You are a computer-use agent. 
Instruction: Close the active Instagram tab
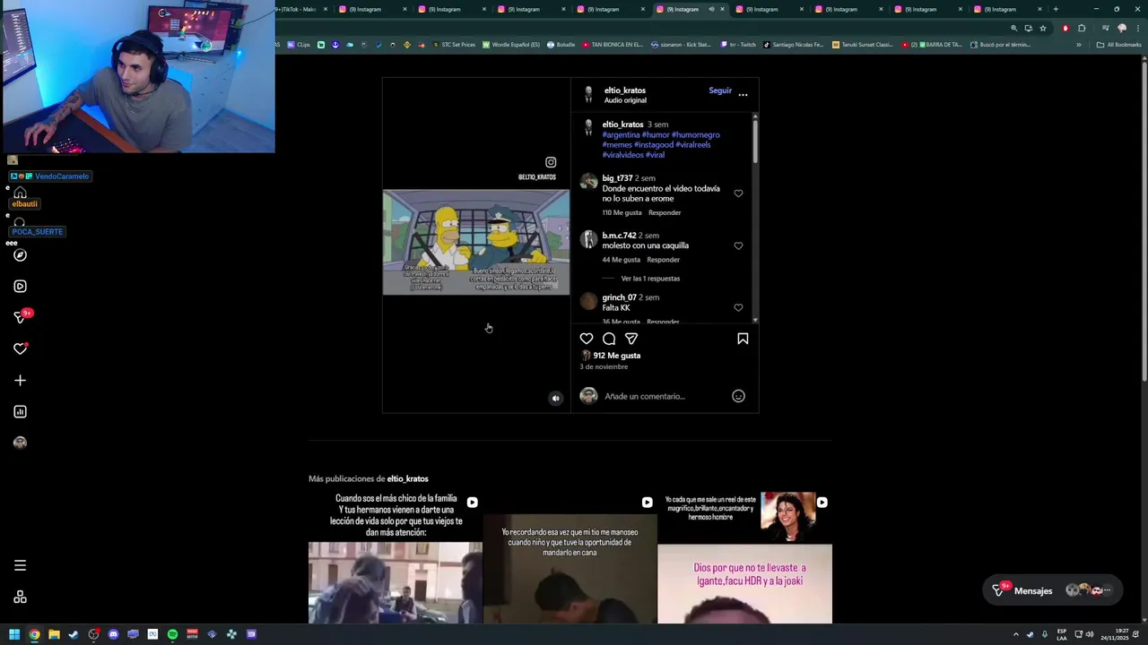click(x=722, y=9)
